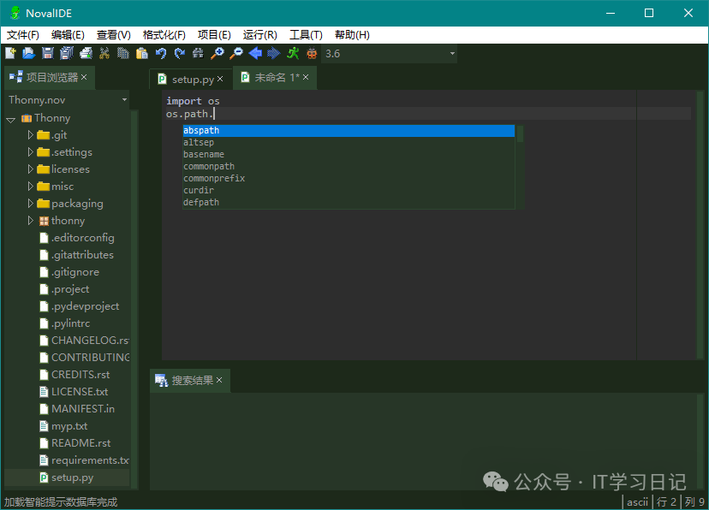Image resolution: width=709 pixels, height=510 pixels.
Task: Click the Undo toolbar icon
Action: click(161, 54)
